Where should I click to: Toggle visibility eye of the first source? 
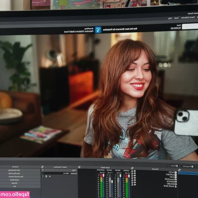coord(135,171)
